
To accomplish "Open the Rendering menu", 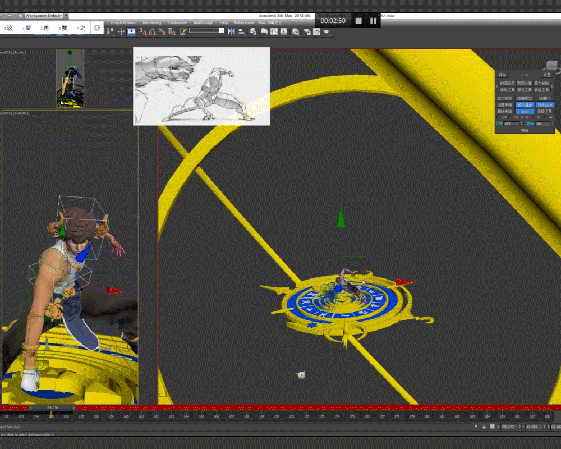I will (x=151, y=22).
